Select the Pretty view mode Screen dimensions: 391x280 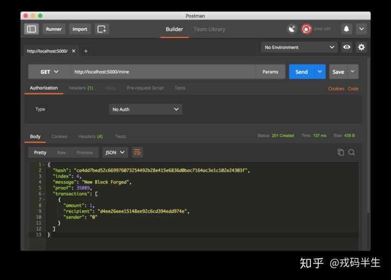click(40, 152)
